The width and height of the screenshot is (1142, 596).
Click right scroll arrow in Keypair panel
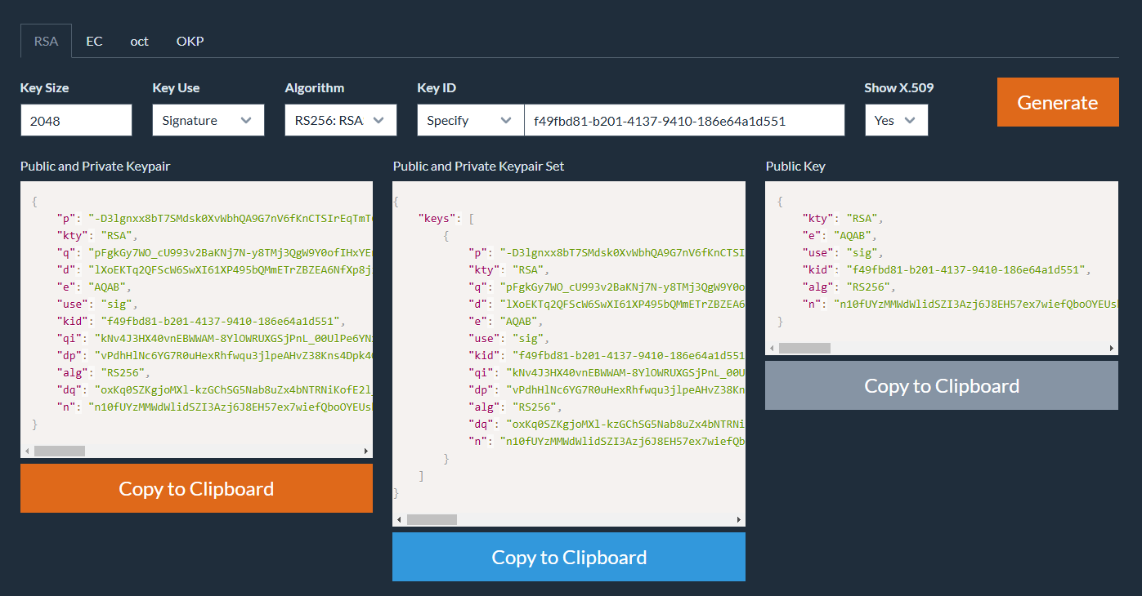[x=366, y=451]
